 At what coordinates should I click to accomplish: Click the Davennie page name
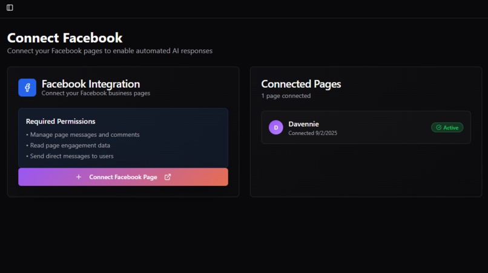point(303,124)
